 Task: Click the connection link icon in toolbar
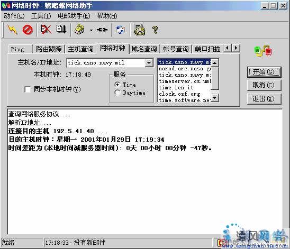tap(102, 30)
